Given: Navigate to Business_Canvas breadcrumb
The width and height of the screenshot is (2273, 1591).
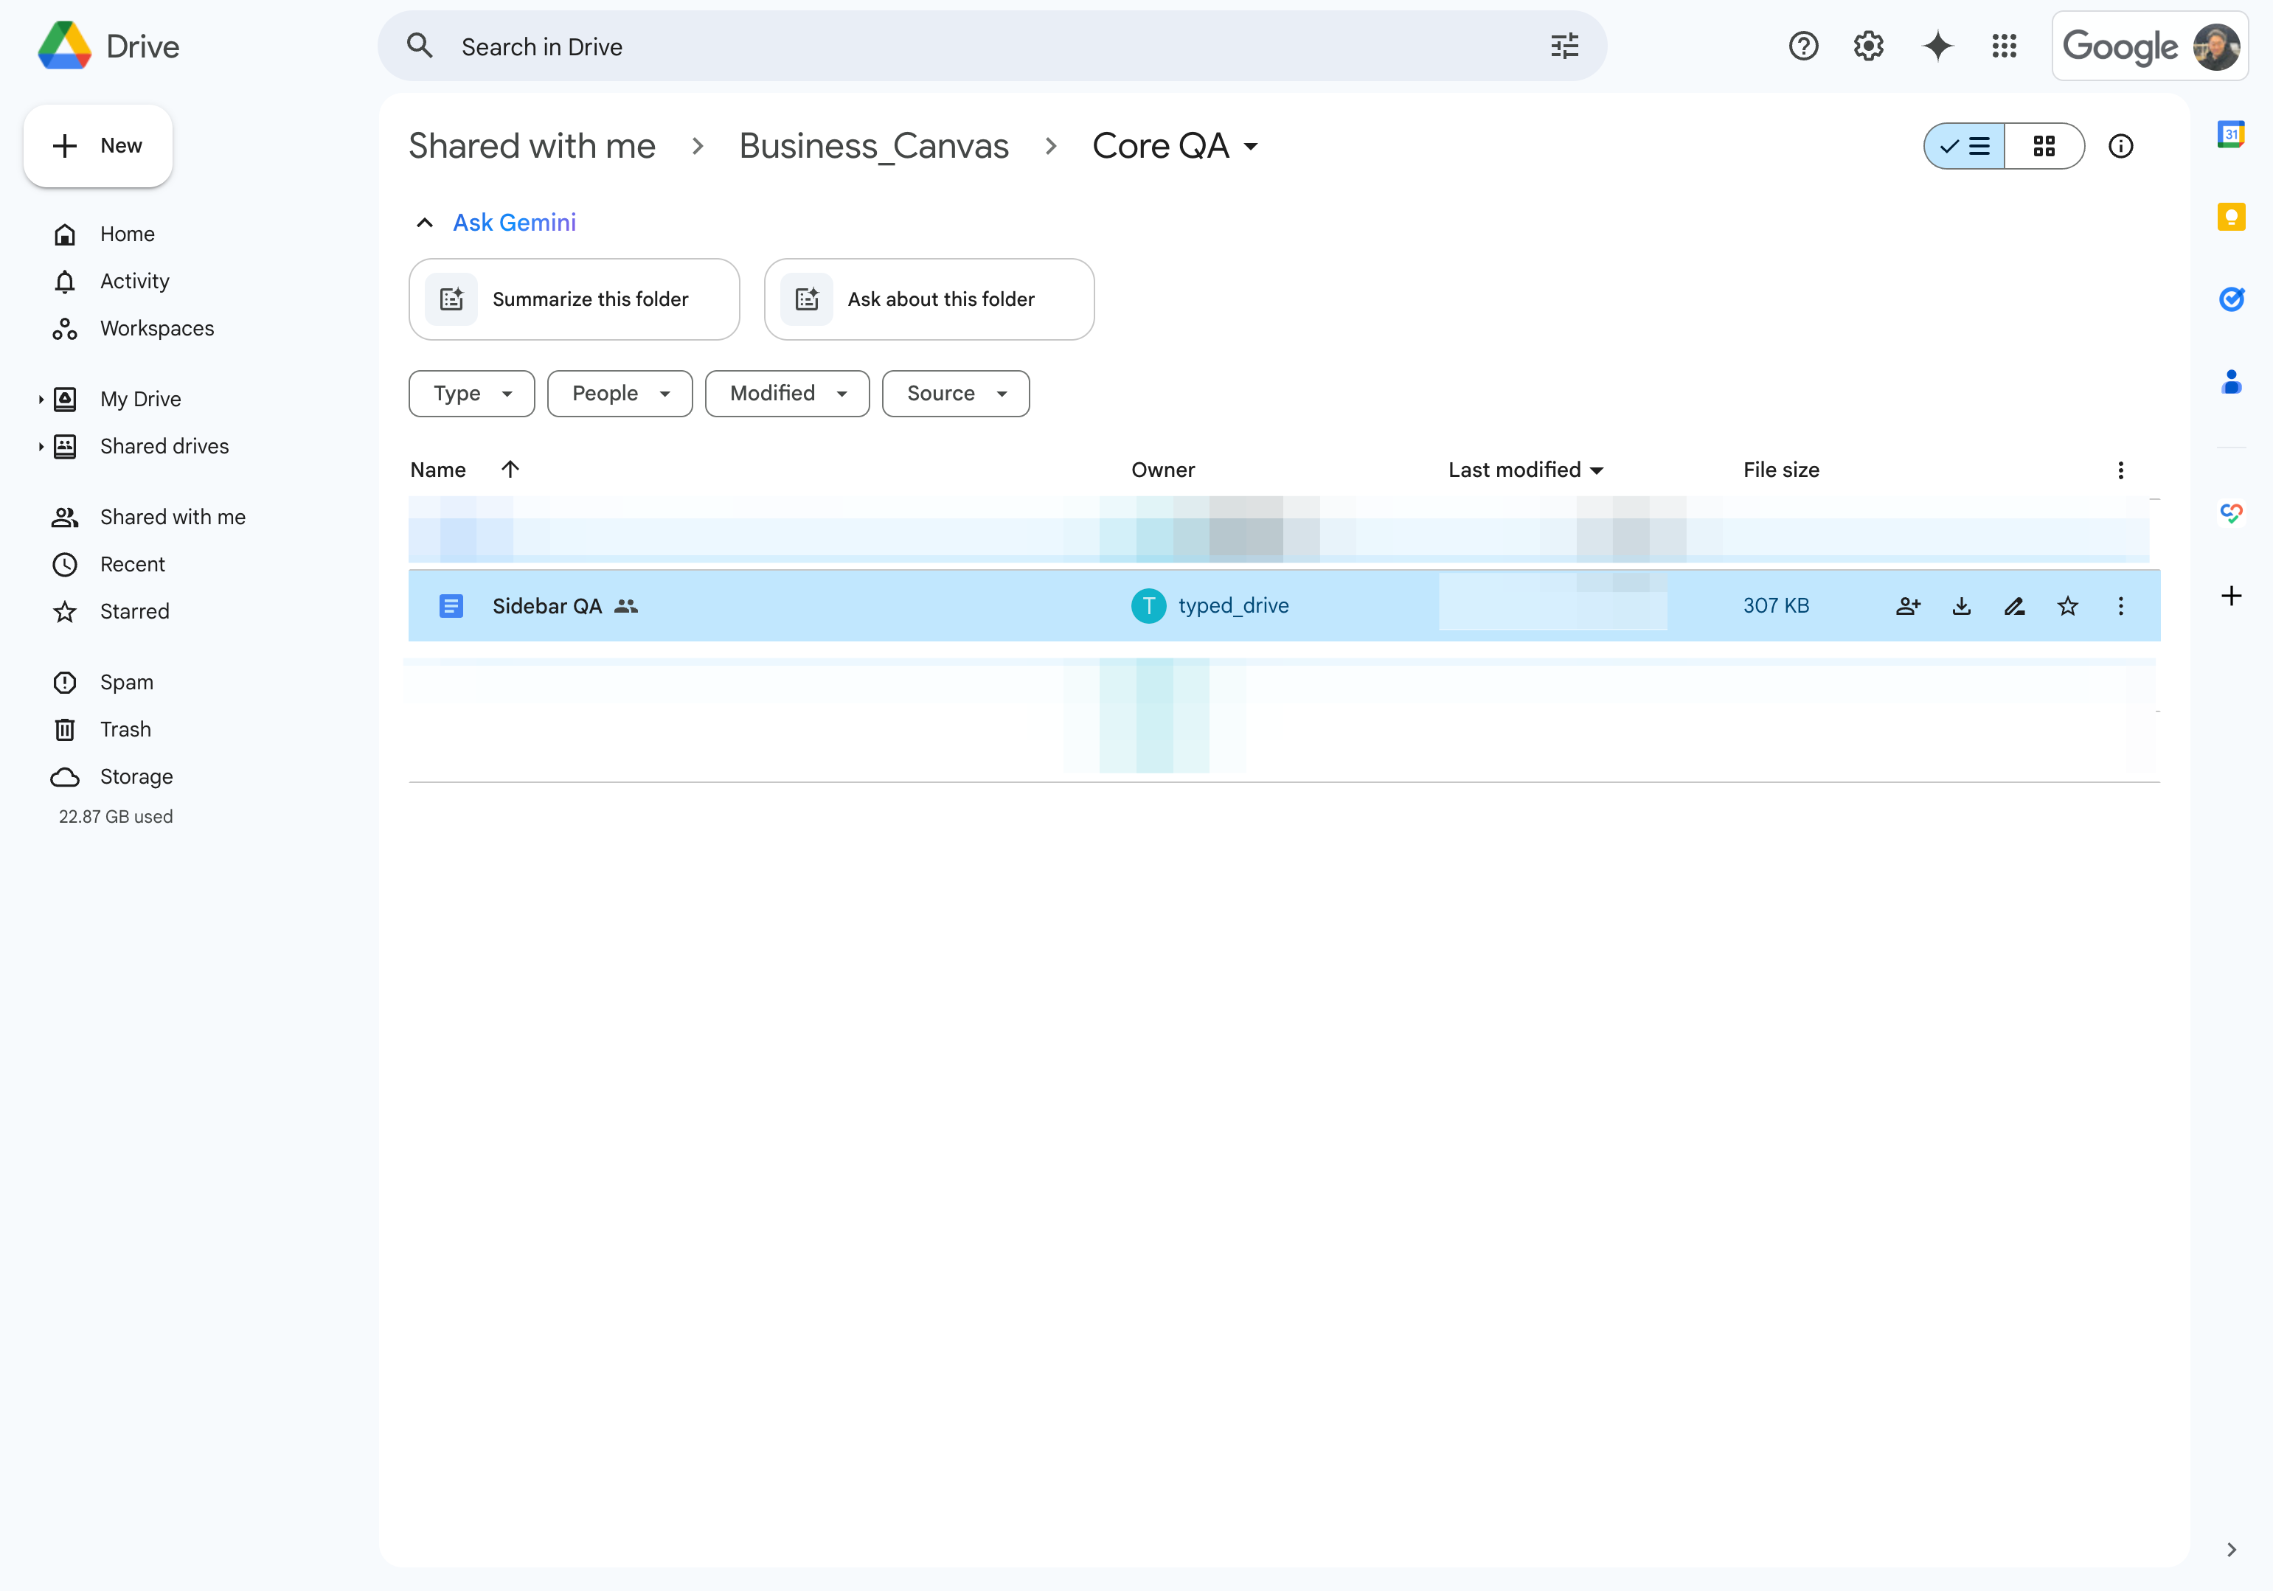Looking at the screenshot, I should [873, 147].
